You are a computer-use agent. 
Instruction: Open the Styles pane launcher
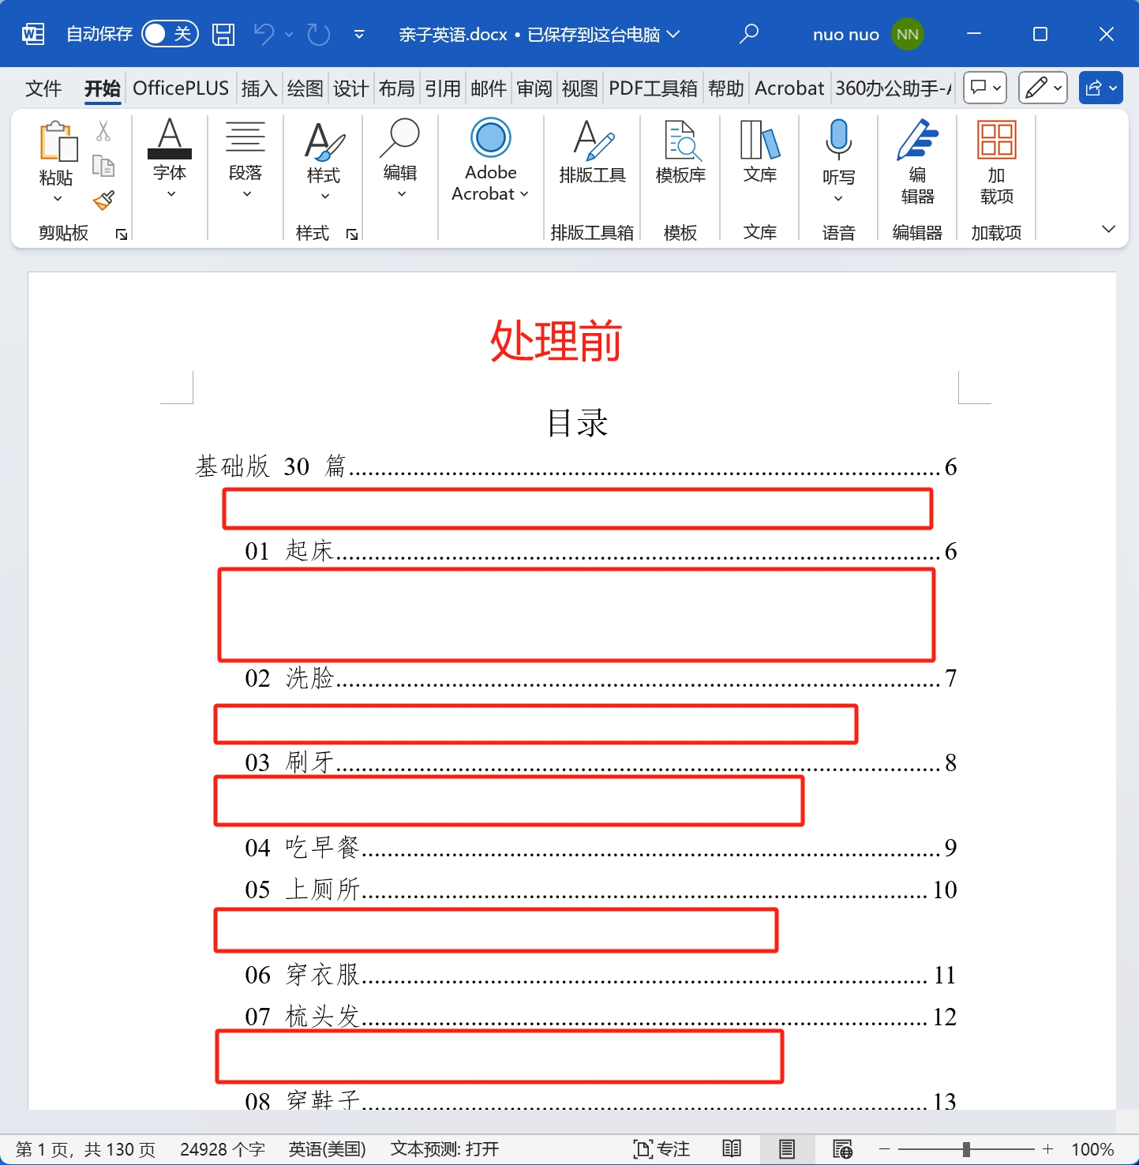coord(352,234)
